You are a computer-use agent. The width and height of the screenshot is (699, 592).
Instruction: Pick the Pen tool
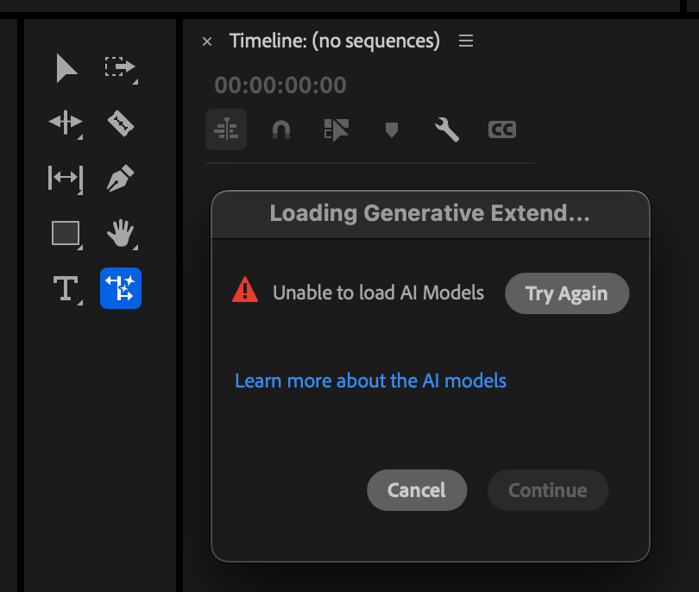tap(120, 178)
